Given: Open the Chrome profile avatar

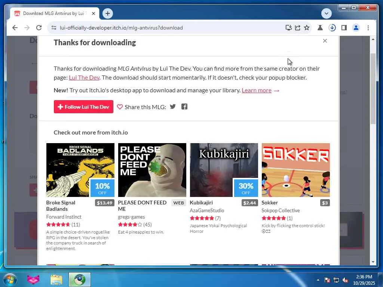Looking at the screenshot, I should click(x=356, y=28).
